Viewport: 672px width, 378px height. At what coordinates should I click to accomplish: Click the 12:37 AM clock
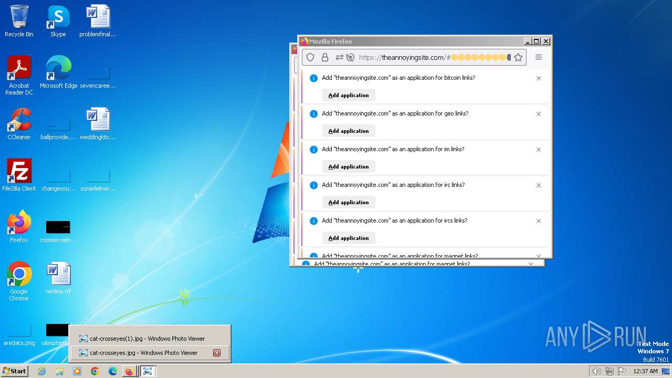[645, 371]
